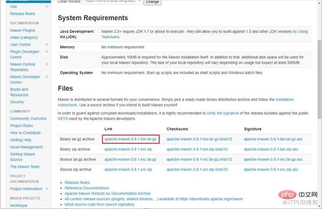Open Getting Help link
The height and width of the screenshot is (209, 322).
pos(21,140)
